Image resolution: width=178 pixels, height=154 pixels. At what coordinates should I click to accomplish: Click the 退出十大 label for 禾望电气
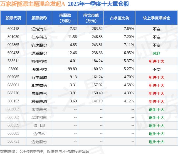click(156, 110)
